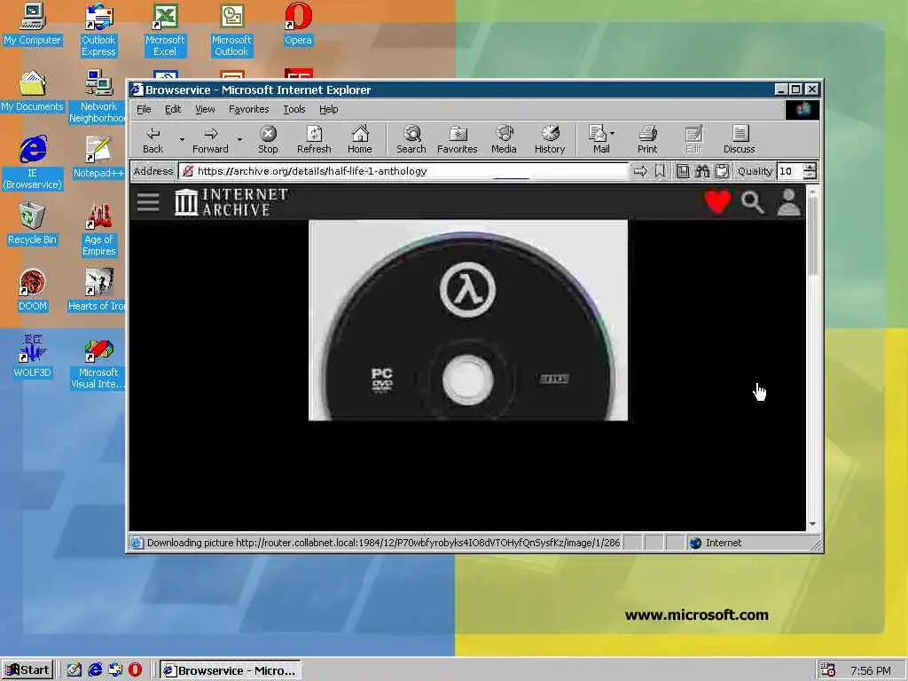Open the Mail button dropdown arrow
This screenshot has width=908, height=681.
coord(613,133)
